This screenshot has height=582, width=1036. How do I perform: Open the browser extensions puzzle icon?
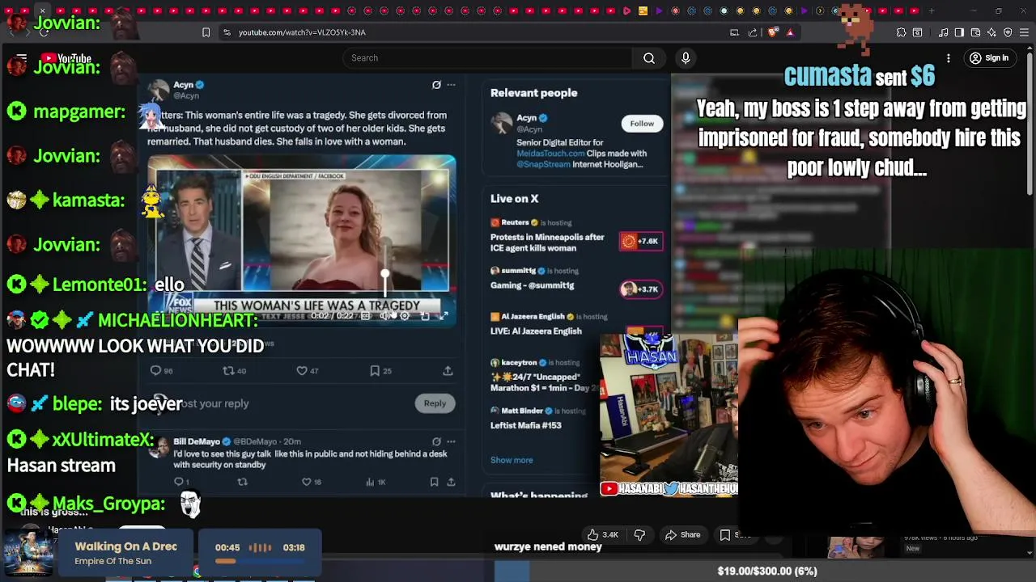901,32
